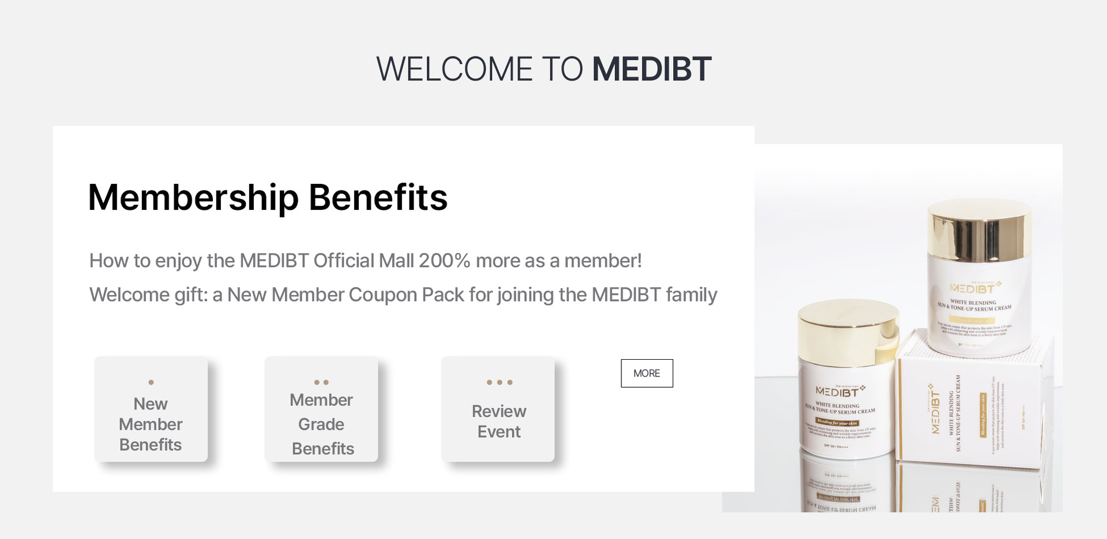Click the three-dot icon above Review Event
The width and height of the screenshot is (1107, 539).
tap(499, 382)
